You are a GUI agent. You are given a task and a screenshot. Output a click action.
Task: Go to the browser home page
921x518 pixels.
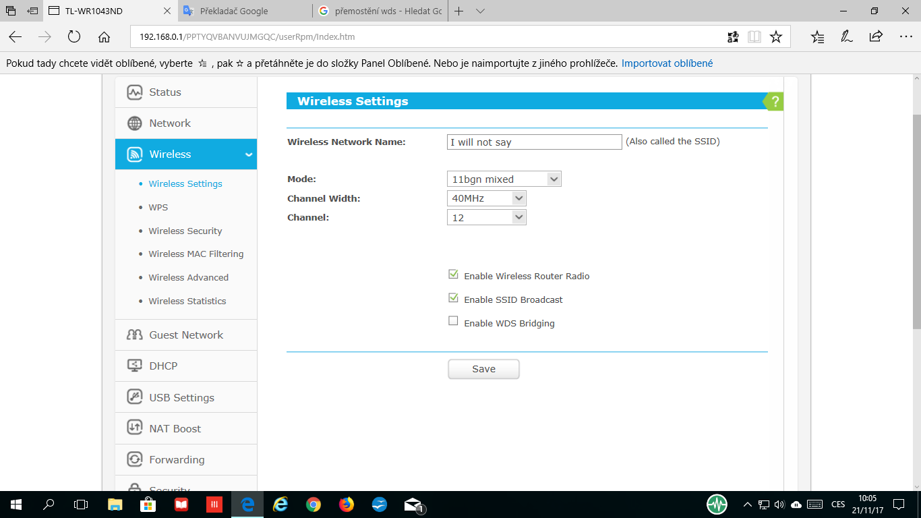point(104,37)
